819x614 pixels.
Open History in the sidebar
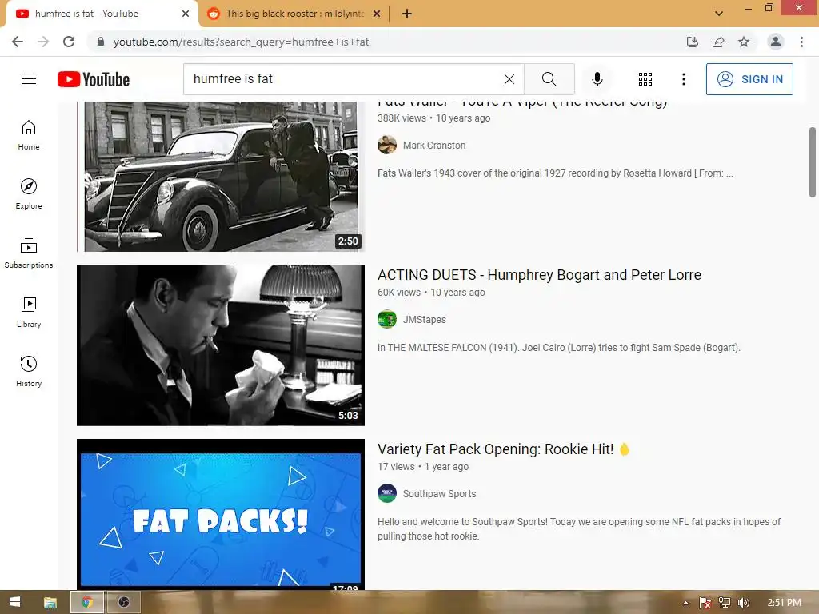[x=29, y=372]
